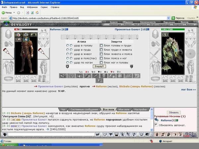Click chat log scrollbar up arrow

pyautogui.click(x=152, y=109)
